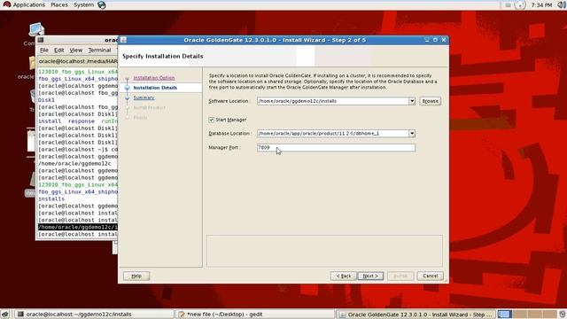Switch to Oracle GoldenGate wizard taskbar button
The image size is (567, 319).
coord(416,315)
